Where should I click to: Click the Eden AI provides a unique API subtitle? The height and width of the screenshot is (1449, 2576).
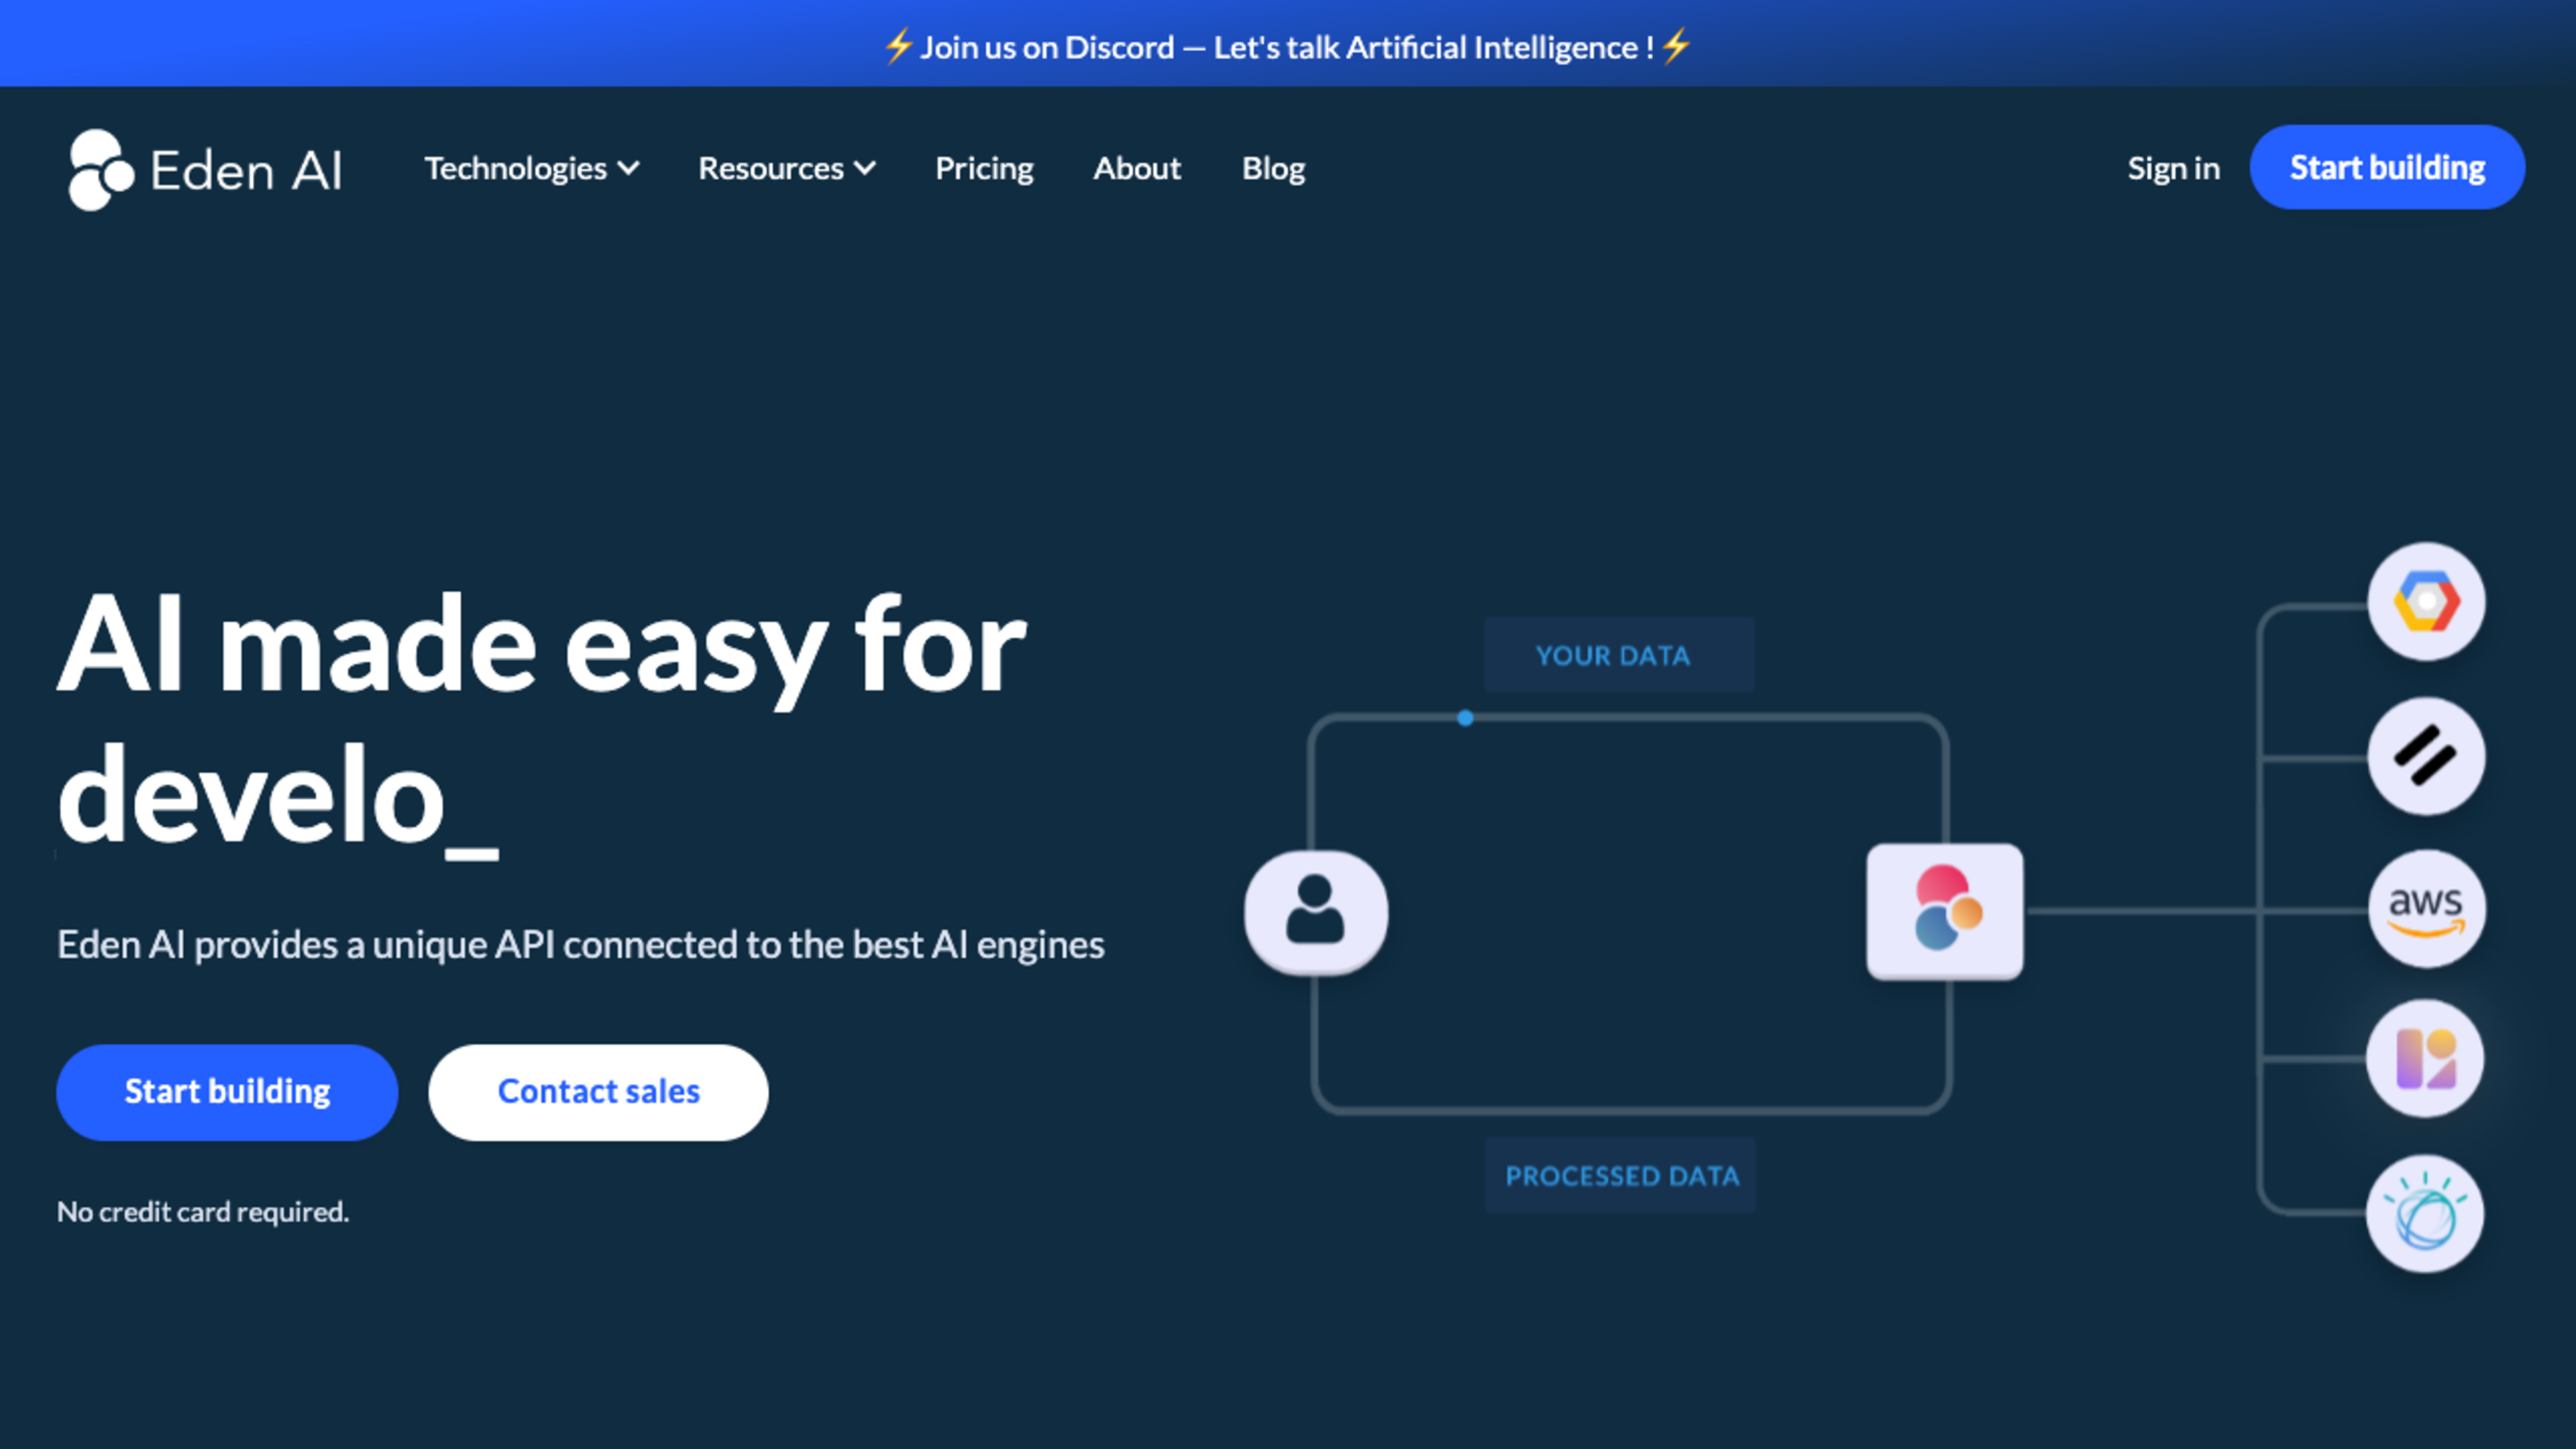(x=580, y=945)
